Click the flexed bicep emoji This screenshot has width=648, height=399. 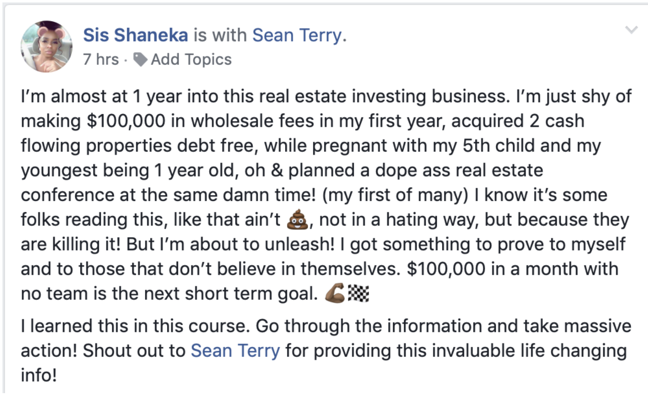335,293
